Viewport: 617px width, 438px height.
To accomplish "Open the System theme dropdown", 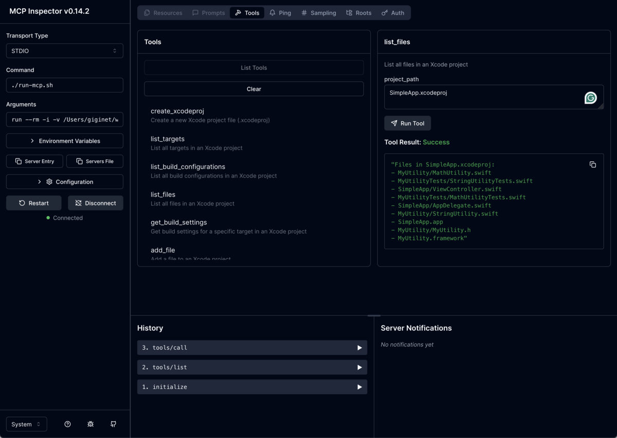I will pyautogui.click(x=27, y=424).
